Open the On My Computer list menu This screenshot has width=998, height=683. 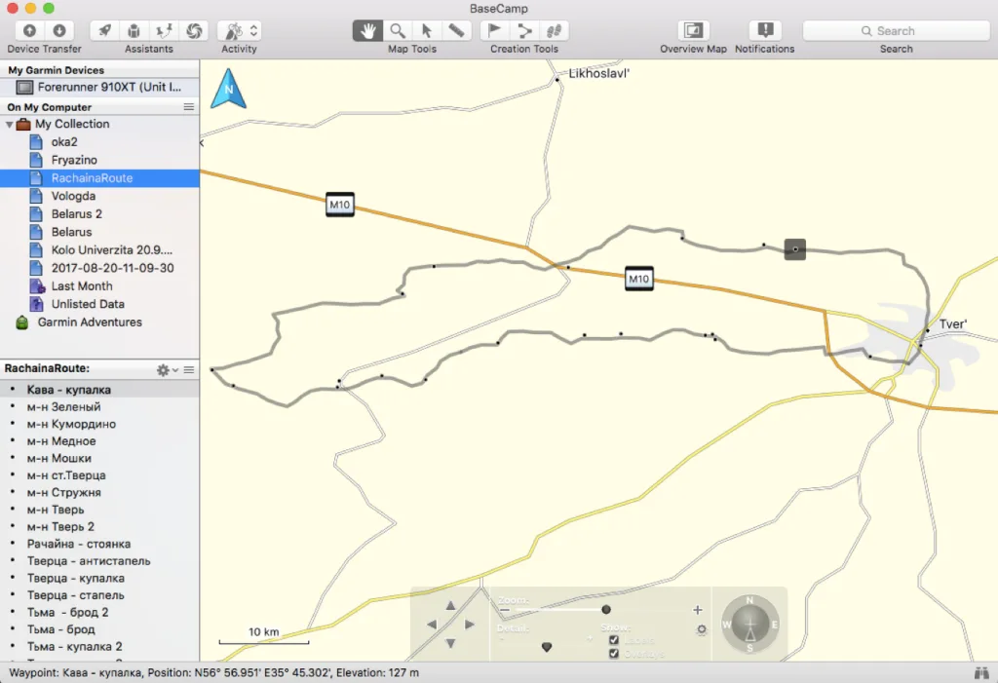(x=189, y=107)
